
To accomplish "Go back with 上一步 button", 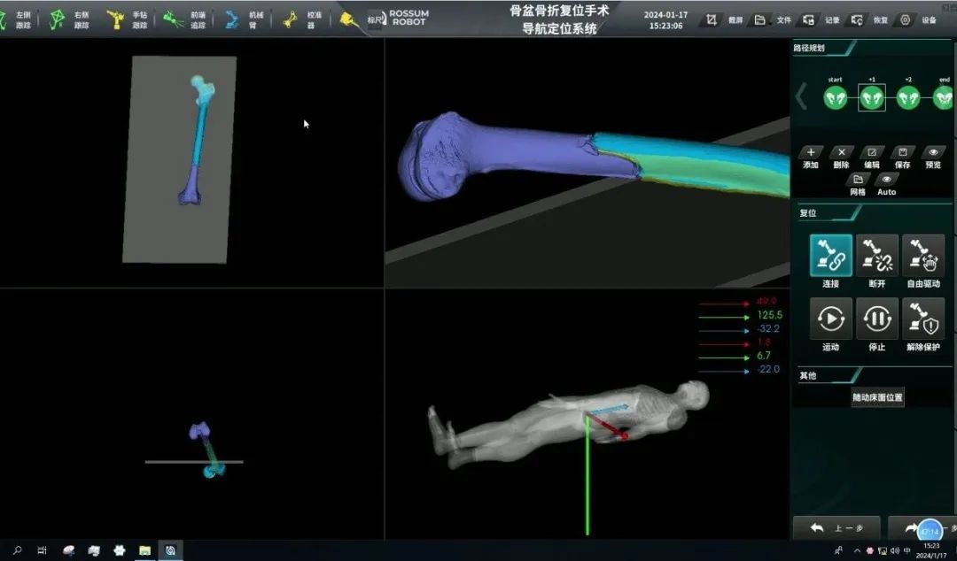I will pos(836,528).
